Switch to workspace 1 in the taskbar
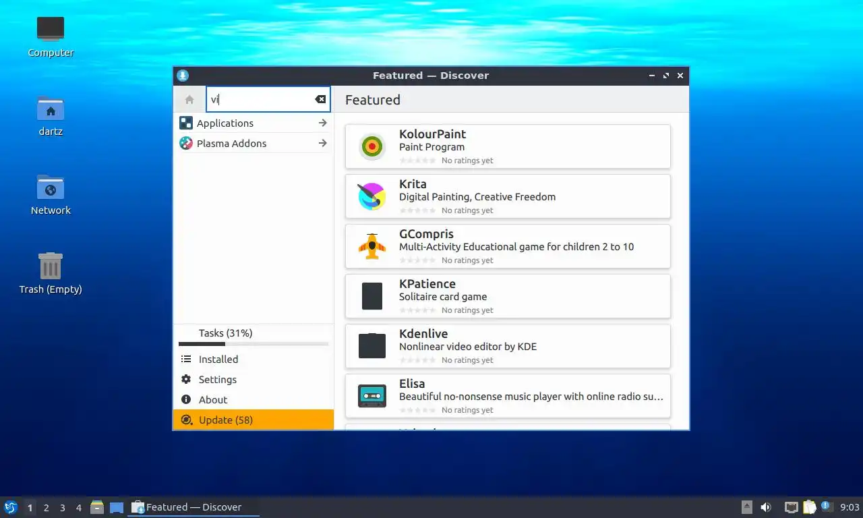The height and width of the screenshot is (518, 863). click(x=30, y=508)
